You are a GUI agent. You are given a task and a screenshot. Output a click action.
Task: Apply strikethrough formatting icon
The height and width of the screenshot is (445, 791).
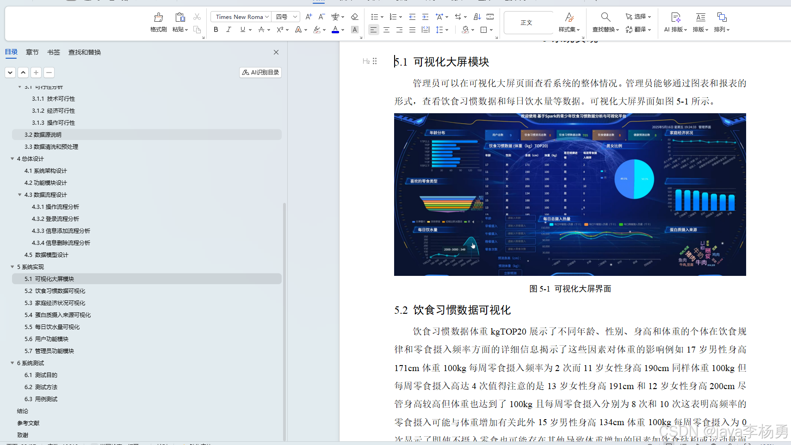tap(261, 30)
